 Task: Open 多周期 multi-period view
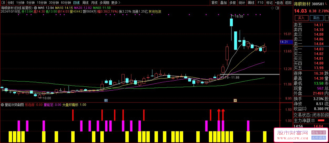[x=104, y=3]
